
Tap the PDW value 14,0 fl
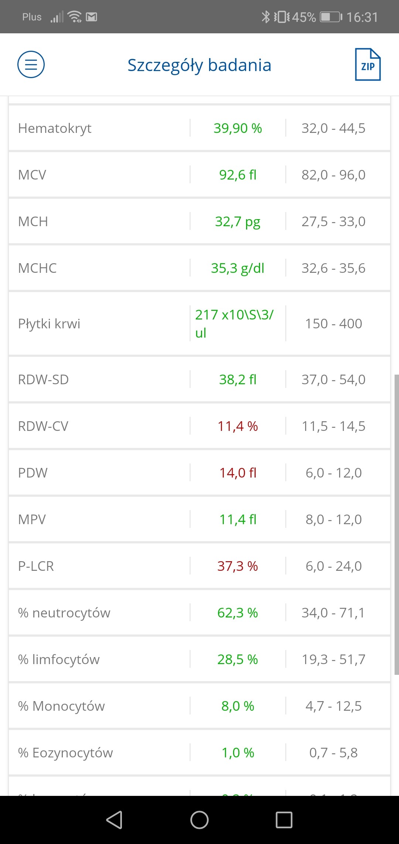[x=238, y=473]
